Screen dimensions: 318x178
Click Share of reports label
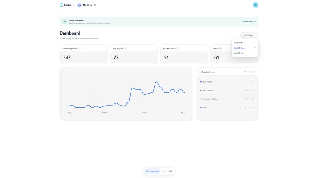pyautogui.click(x=250, y=72)
